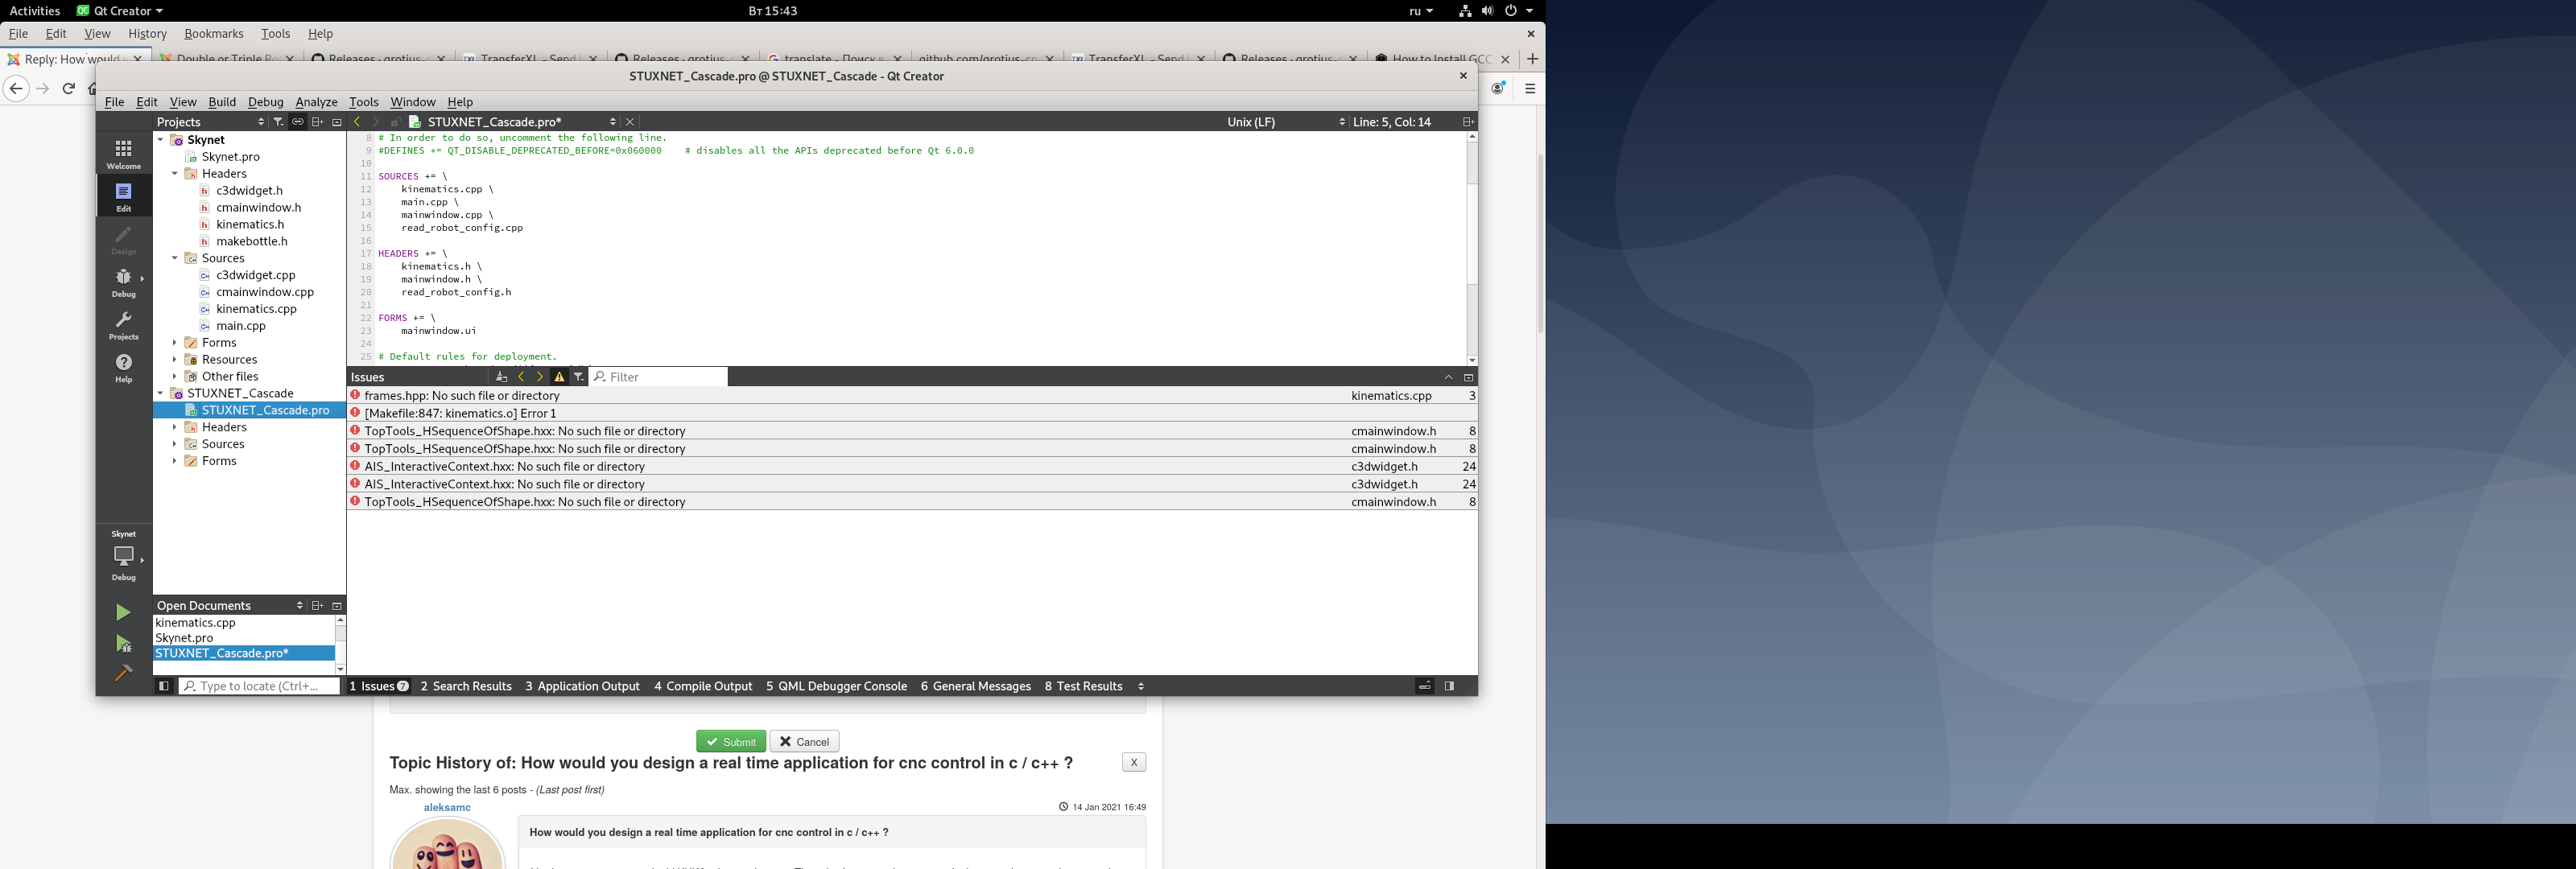Open the output panes selector arrows
This screenshot has height=869, width=2576.
pyautogui.click(x=1141, y=686)
